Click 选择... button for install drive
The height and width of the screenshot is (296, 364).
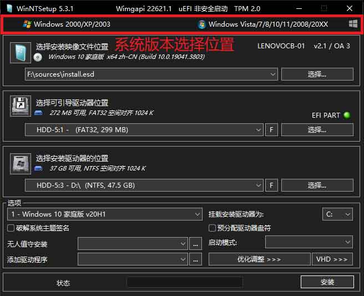click(x=317, y=185)
